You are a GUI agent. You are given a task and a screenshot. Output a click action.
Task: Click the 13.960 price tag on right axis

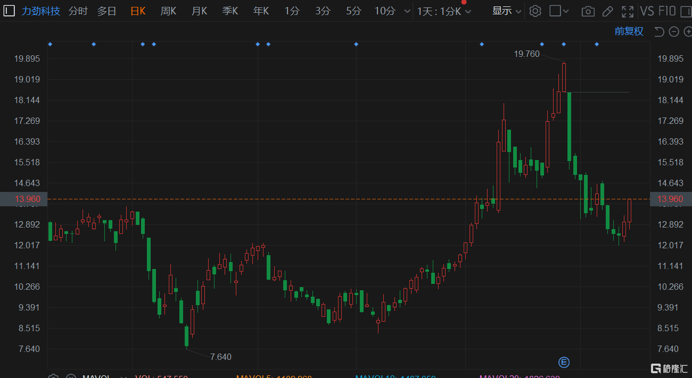pyautogui.click(x=671, y=199)
